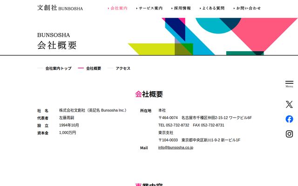Image resolution: width=298 pixels, height=186 pixels.
Task: Click the 文創社 BUNSOSHA logo
Action: point(60,8)
